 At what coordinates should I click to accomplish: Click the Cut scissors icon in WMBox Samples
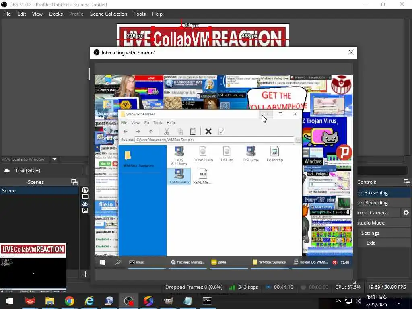[x=167, y=132]
